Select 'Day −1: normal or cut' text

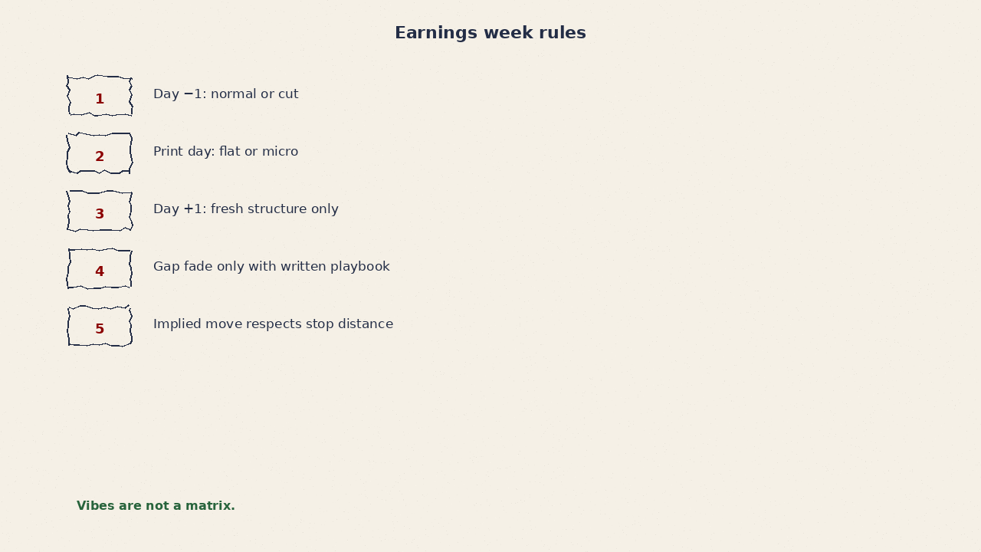[x=226, y=94]
